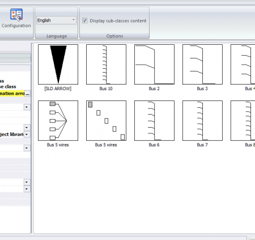
Task: Open the upper of the two bottom dropdown arrows
Action: (27, 182)
